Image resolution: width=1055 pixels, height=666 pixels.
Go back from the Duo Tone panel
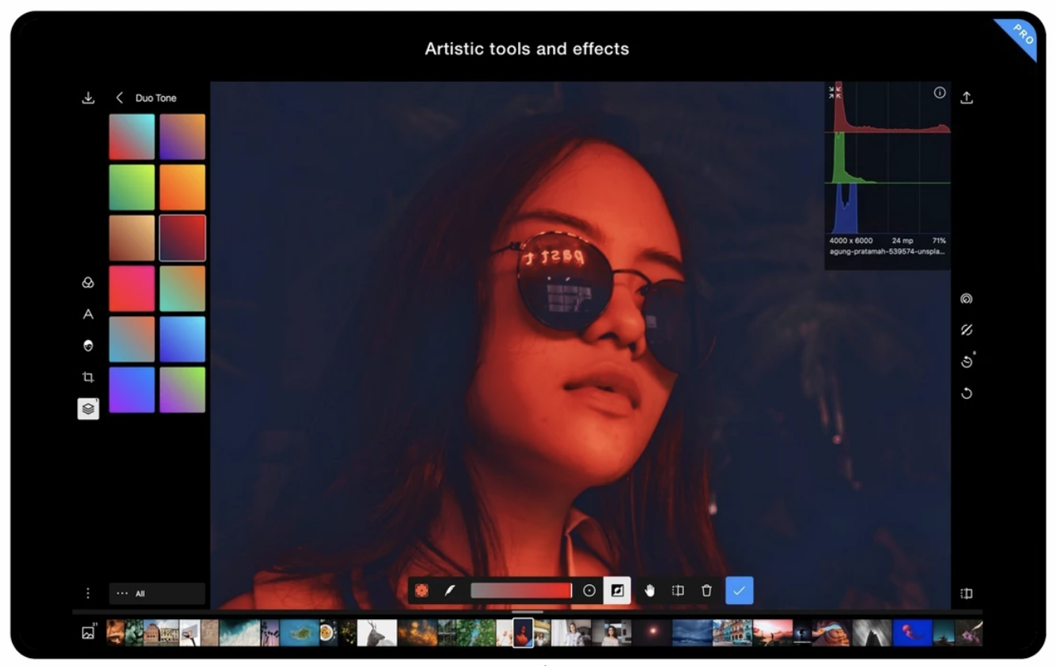(x=119, y=98)
